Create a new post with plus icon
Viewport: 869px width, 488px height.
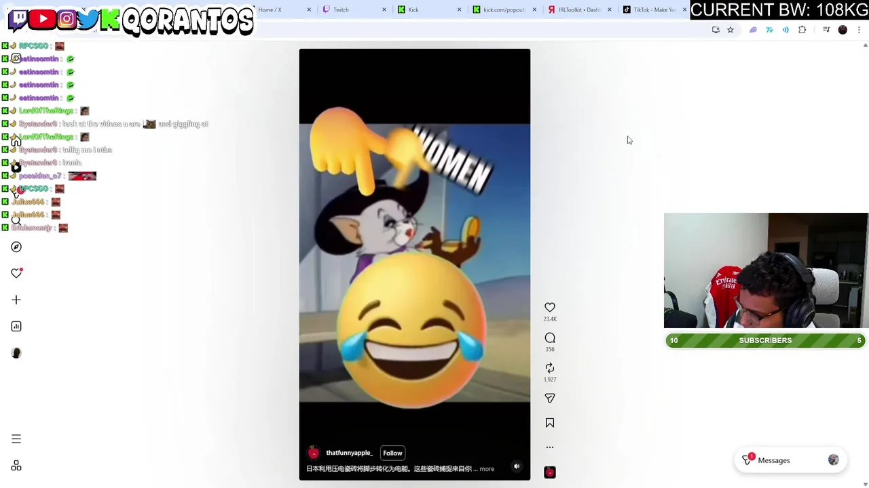click(16, 300)
